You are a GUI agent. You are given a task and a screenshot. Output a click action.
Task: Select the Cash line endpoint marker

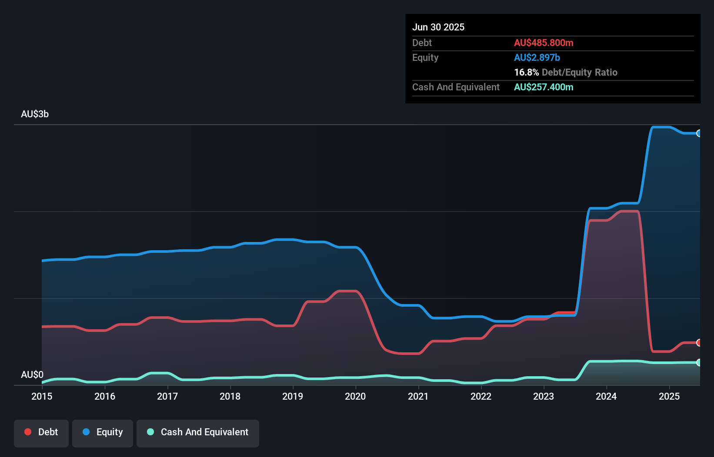(x=699, y=362)
